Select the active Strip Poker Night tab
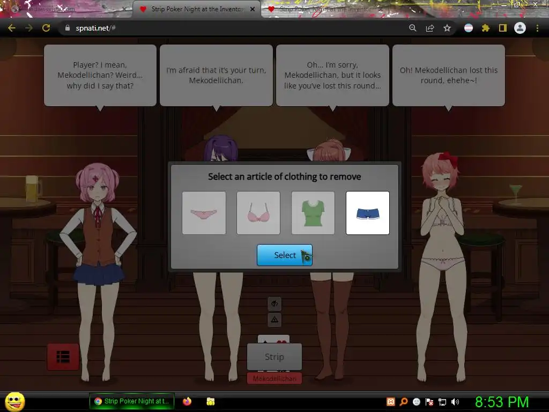This screenshot has height=412, width=549. (196, 10)
